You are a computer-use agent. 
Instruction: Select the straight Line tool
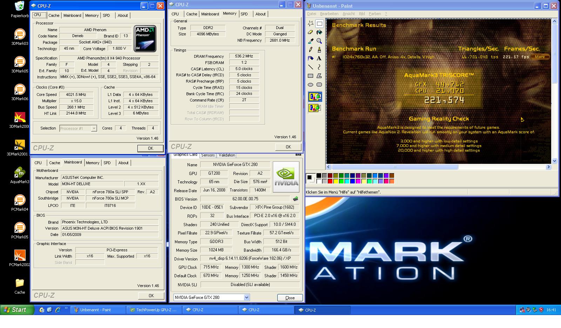[311, 67]
